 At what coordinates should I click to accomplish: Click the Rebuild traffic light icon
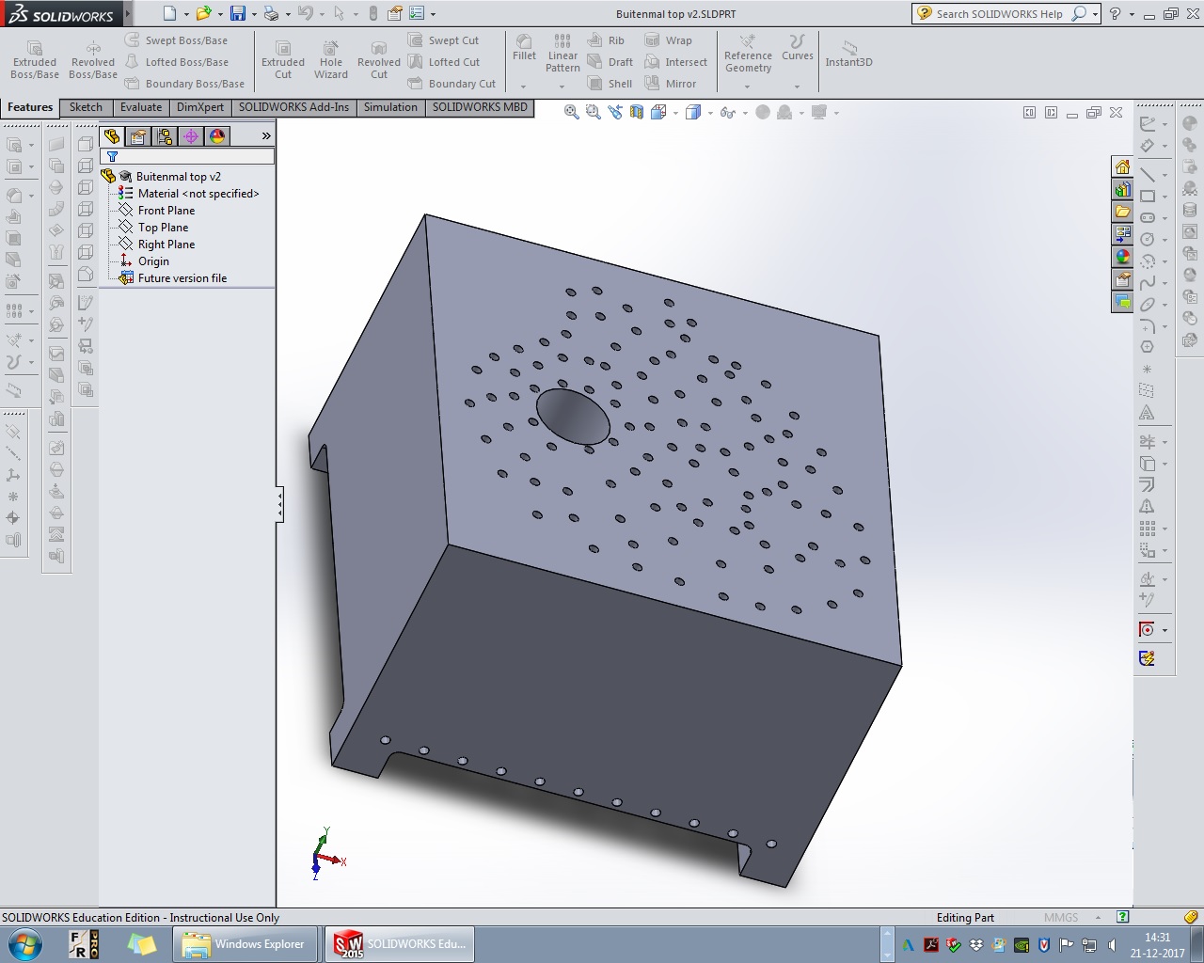[373, 13]
